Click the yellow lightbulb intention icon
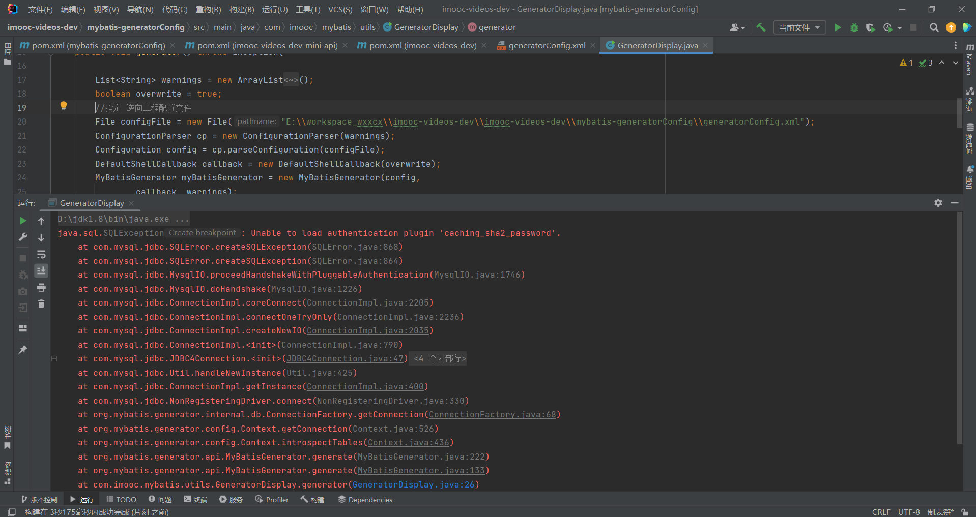This screenshot has height=517, width=976. click(64, 106)
